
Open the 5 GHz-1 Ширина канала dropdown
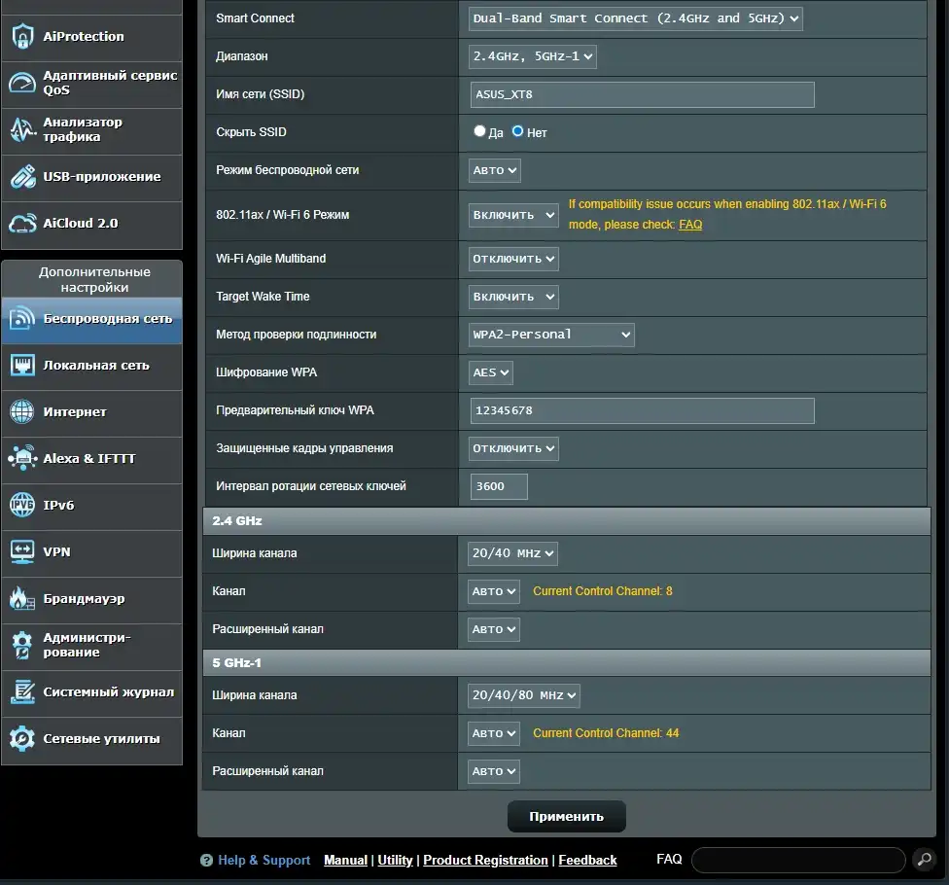[x=524, y=695]
